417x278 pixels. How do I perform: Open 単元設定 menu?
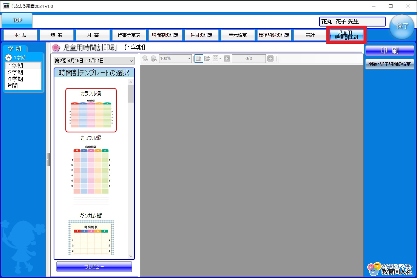click(x=238, y=35)
